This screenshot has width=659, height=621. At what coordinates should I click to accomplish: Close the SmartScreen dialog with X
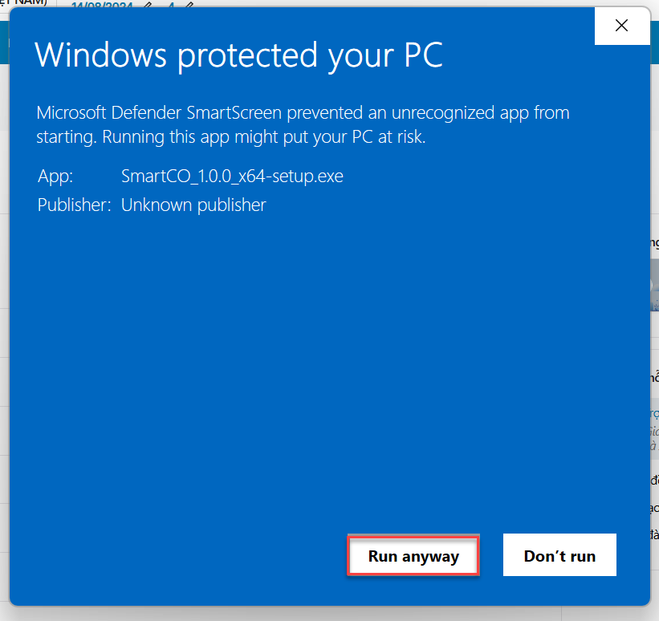click(x=621, y=26)
